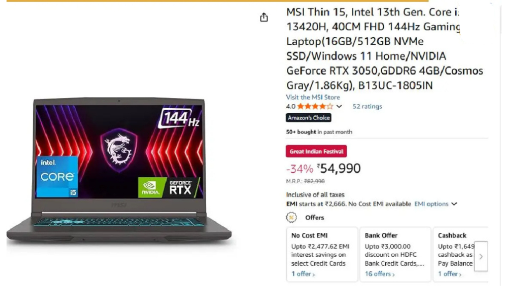509x286 pixels.
Task: Click the MSI laptop product image
Action: click(x=119, y=170)
